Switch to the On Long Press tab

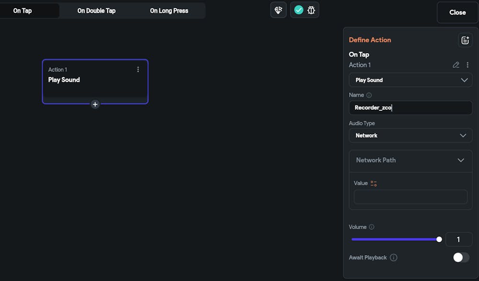169,11
